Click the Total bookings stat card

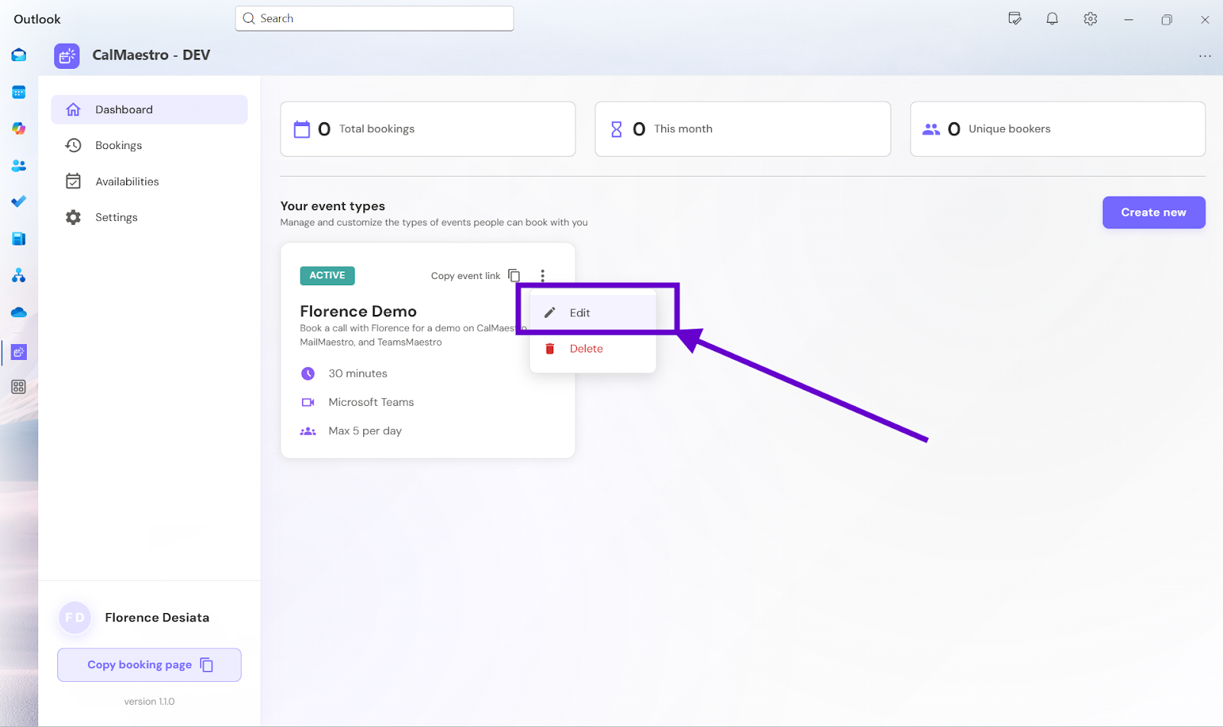[428, 129]
